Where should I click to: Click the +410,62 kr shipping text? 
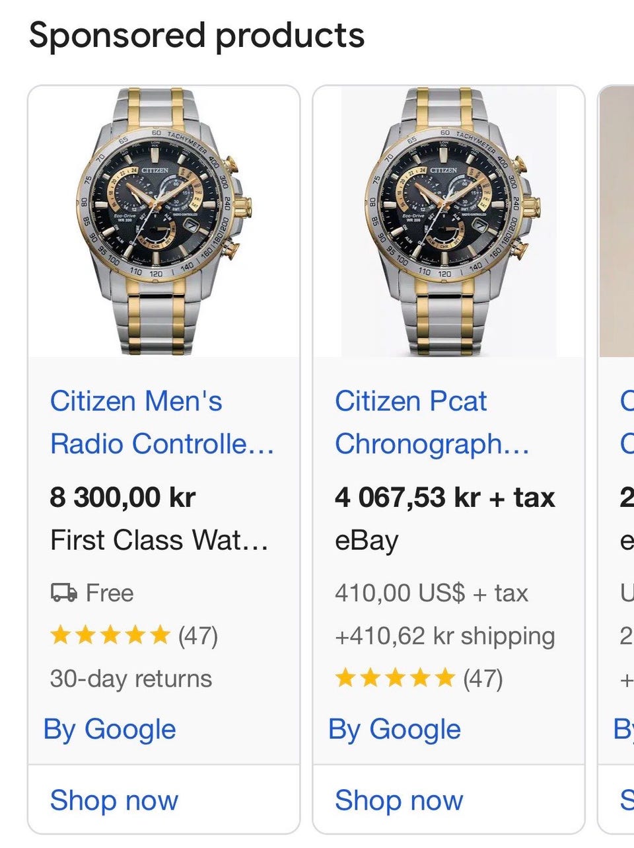(x=445, y=636)
